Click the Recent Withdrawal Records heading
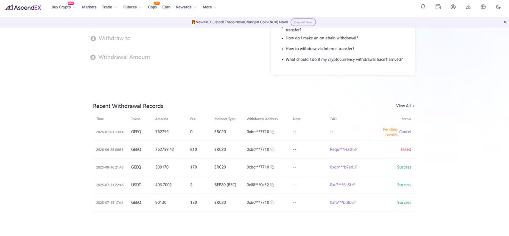The width and height of the screenshot is (509, 236). tap(128, 106)
